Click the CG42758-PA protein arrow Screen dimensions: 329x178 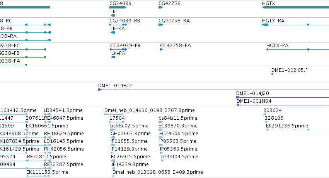[x=161, y=49]
